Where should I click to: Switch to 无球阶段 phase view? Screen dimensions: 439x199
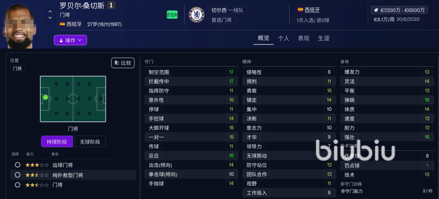[90, 142]
